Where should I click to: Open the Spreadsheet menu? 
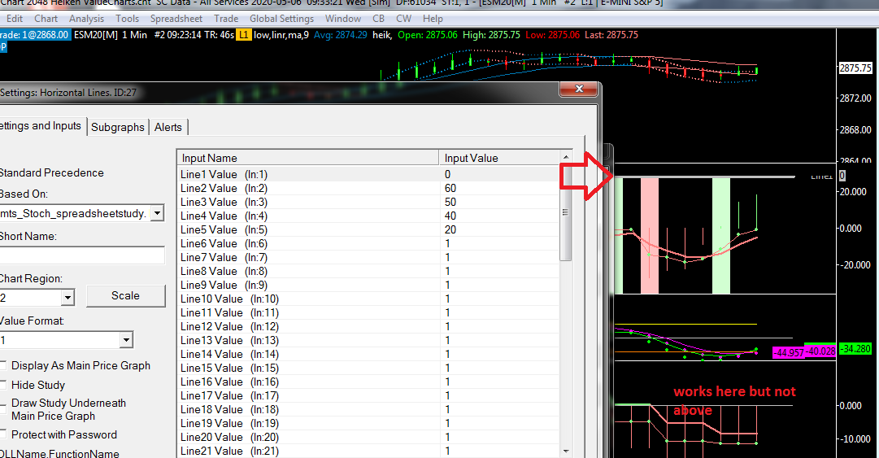(176, 19)
